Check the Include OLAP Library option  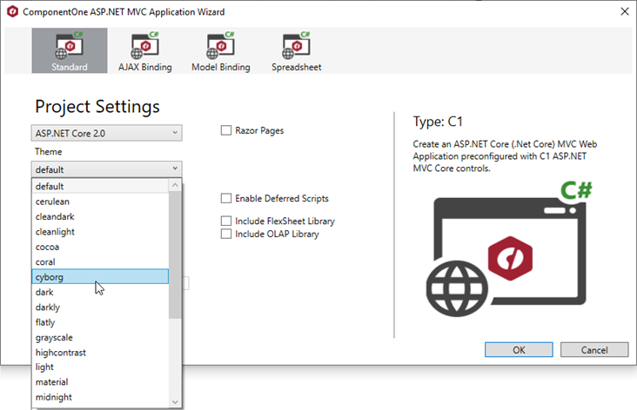point(226,234)
